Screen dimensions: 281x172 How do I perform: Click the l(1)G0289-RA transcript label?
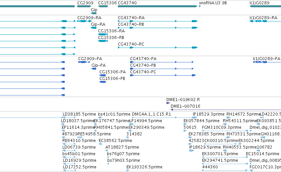coord(263,18)
